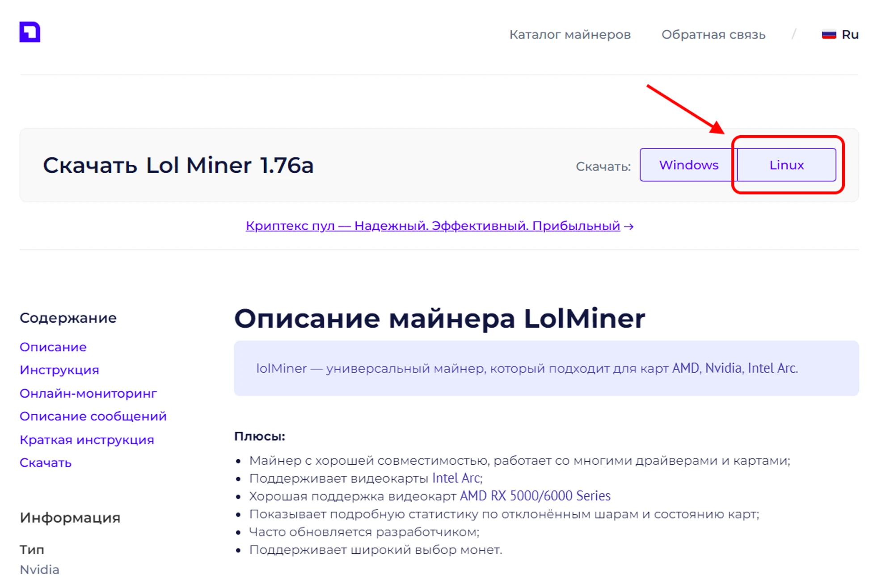The image size is (894, 578).
Task: Download the Linux version
Action: [x=786, y=165]
